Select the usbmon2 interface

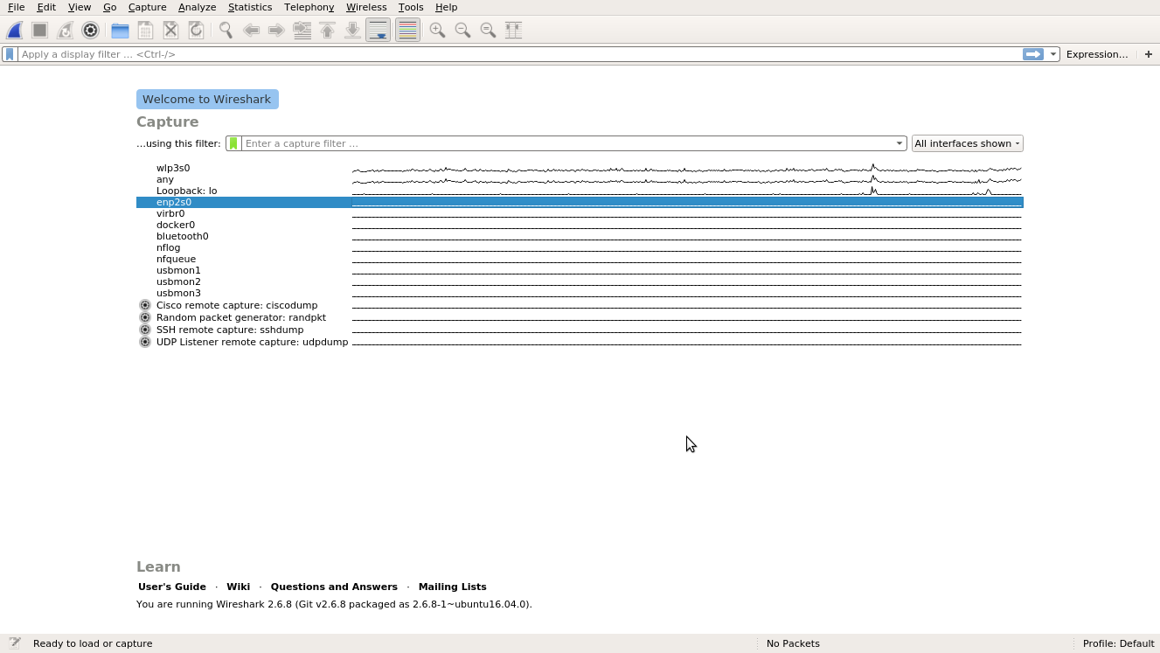tap(580, 281)
